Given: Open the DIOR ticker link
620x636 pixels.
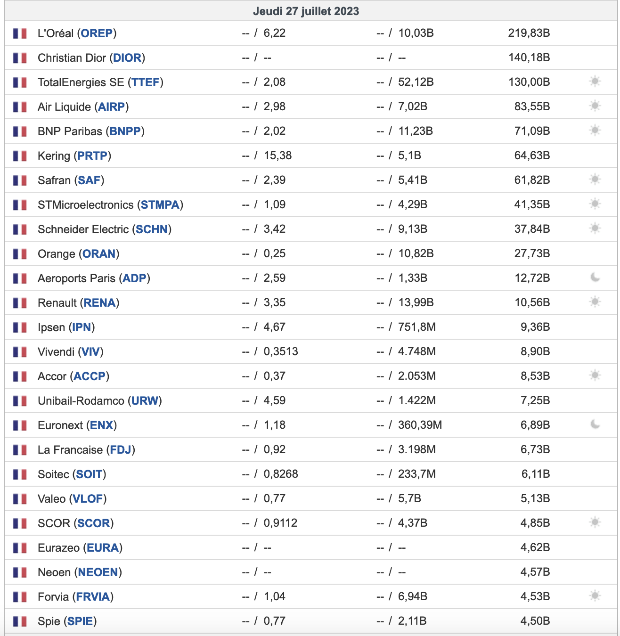Looking at the screenshot, I should 127,58.
